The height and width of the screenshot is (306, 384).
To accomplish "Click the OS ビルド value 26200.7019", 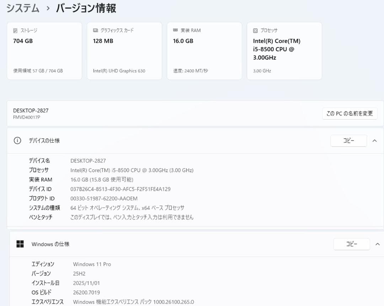I will pyautogui.click(x=87, y=292).
